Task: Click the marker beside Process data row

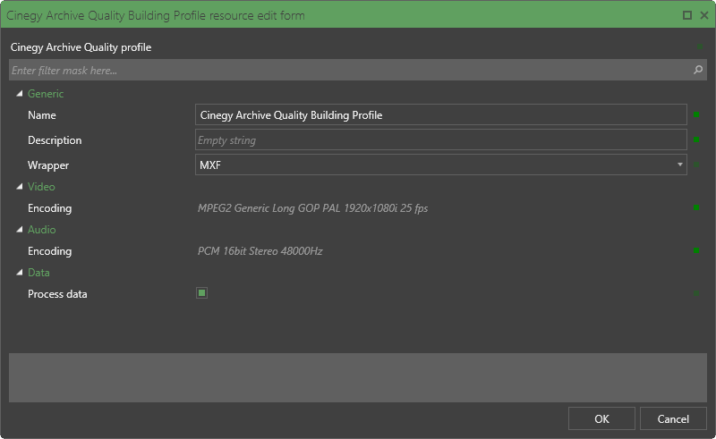Action: click(696, 293)
